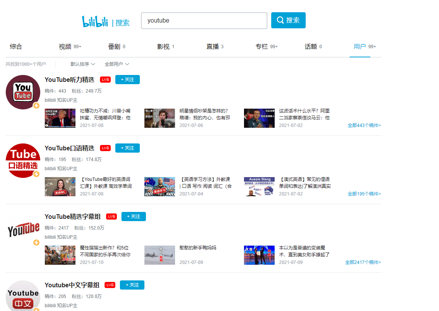This screenshot has height=311, width=439.
Task: Open video title 憨憨的新手鸭妈妈
Action: pyautogui.click(x=198, y=248)
